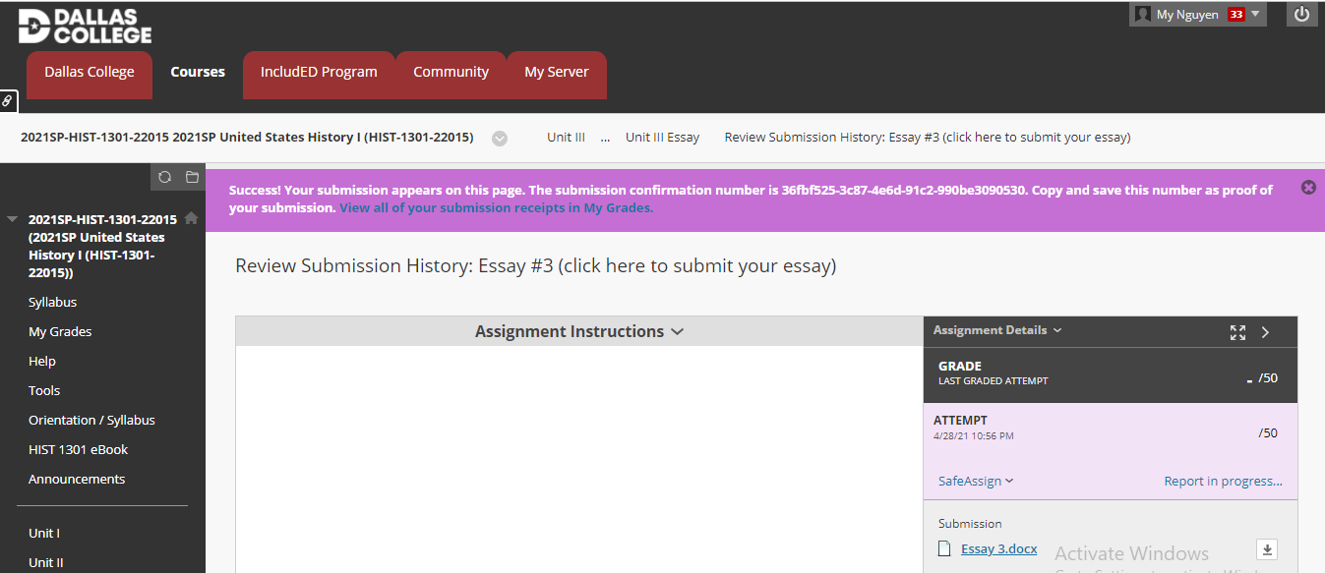Expand the Assignment Instructions section
The image size is (1325, 573).
point(578,332)
